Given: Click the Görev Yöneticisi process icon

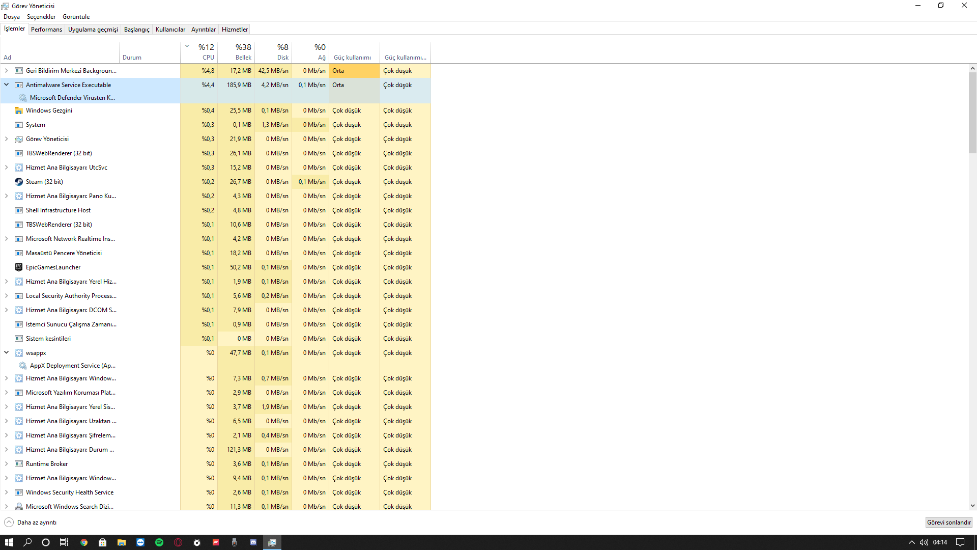Looking at the screenshot, I should [x=19, y=139].
